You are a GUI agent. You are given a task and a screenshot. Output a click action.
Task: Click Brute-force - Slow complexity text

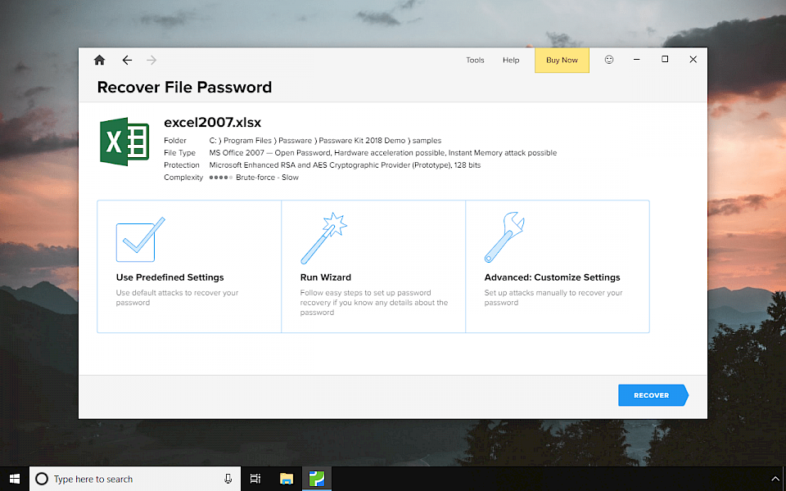click(267, 178)
